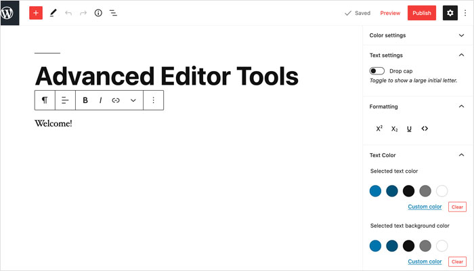This screenshot has height=271, width=474.
Task: Click the red Add block plus button
Action: (36, 13)
